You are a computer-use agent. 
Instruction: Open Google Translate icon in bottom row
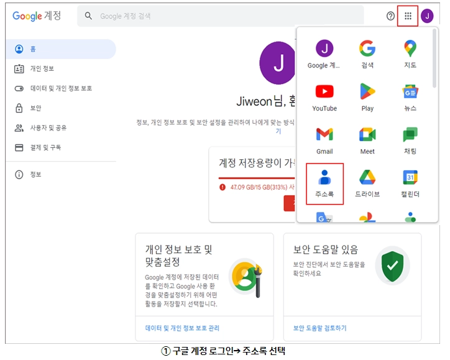click(324, 218)
